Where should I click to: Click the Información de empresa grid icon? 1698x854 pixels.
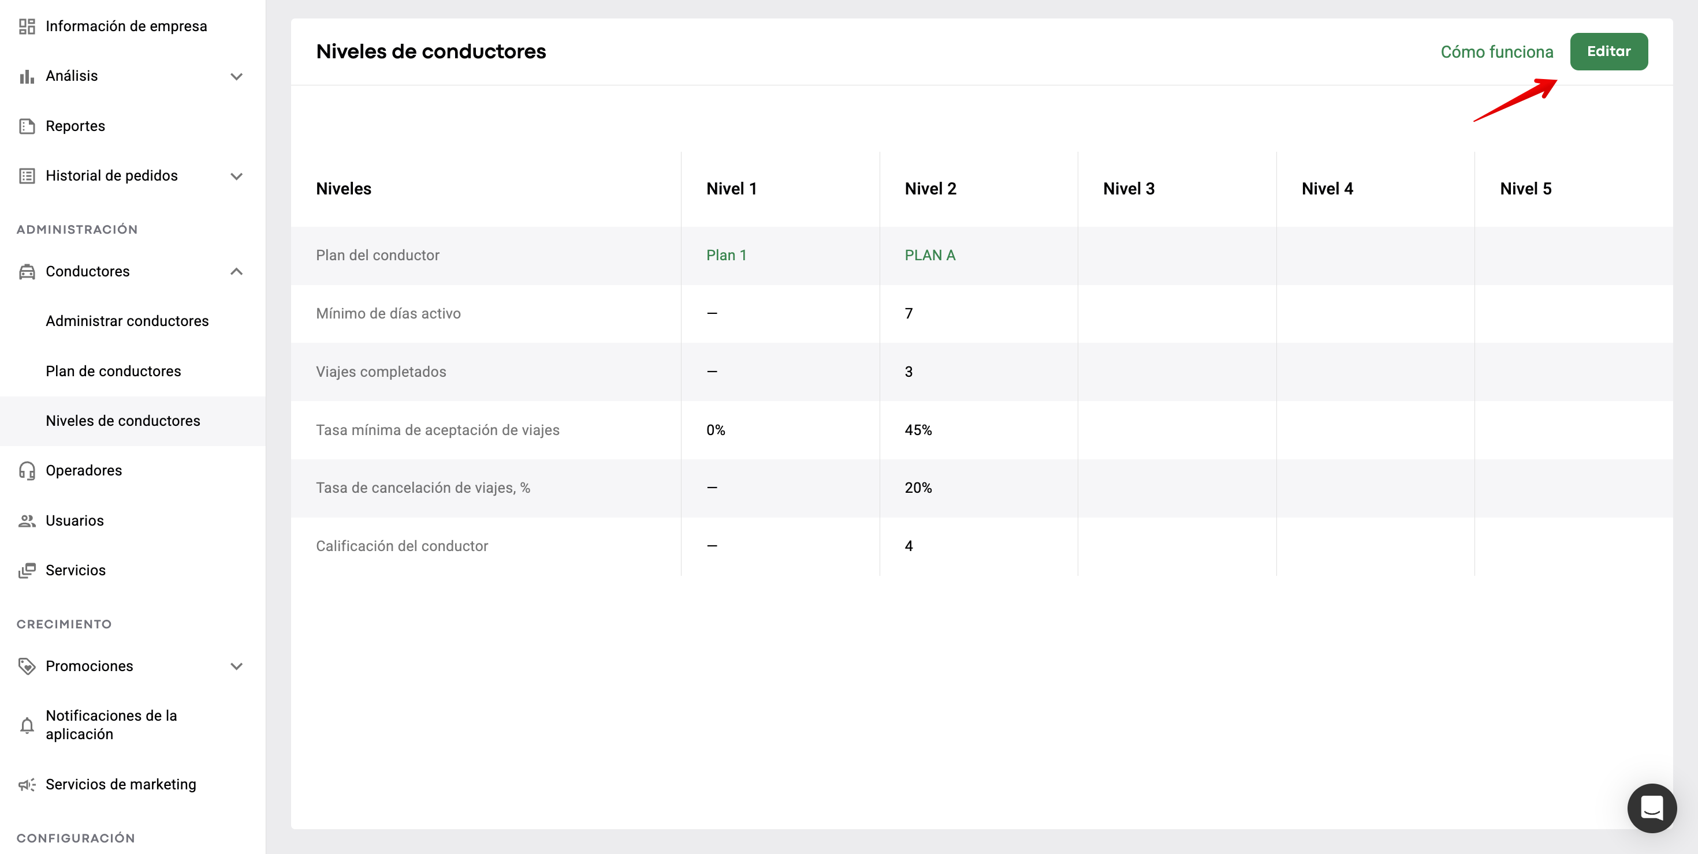coord(27,27)
